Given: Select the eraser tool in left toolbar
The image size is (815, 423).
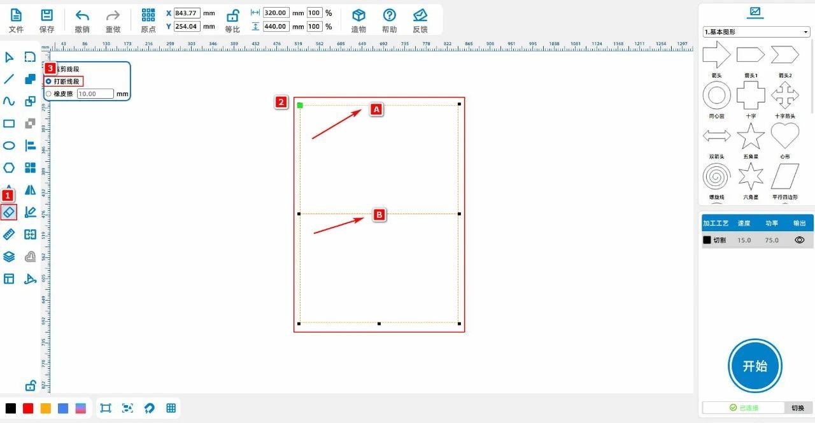Looking at the screenshot, I should pyautogui.click(x=9, y=211).
